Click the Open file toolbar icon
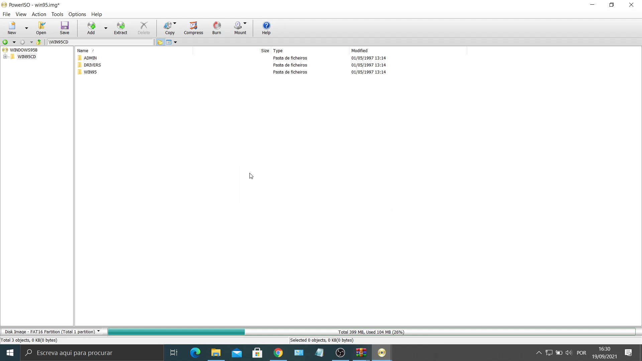Viewport: 642px width, 361px height. coord(41,28)
